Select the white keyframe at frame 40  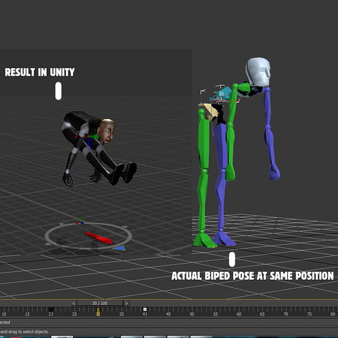pos(145,310)
